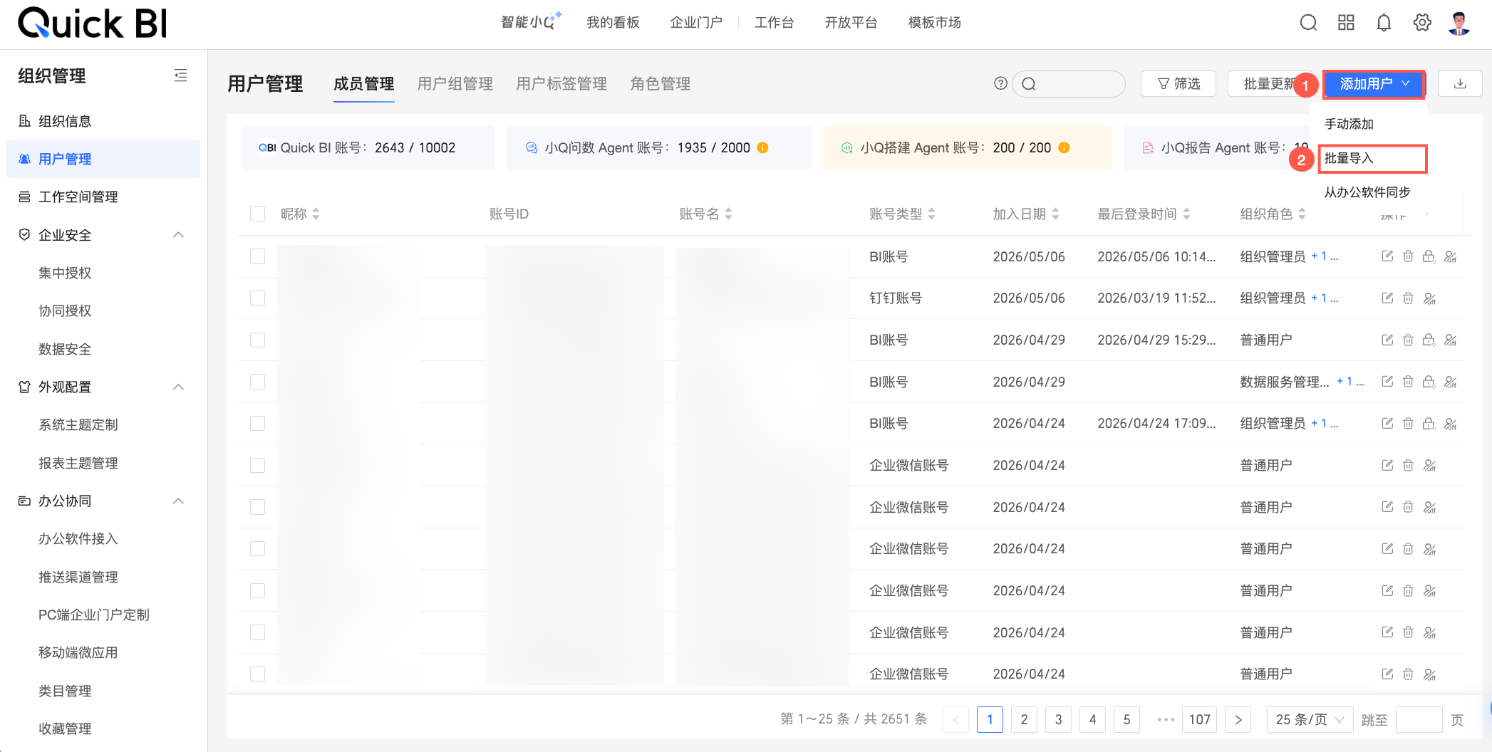Viewport: 1492px width, 752px height.
Task: Sort the table by 组织角色 column
Action: click(x=1302, y=214)
